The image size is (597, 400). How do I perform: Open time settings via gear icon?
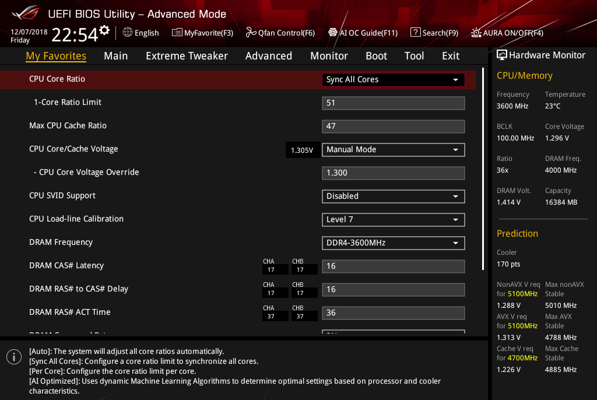pyautogui.click(x=104, y=30)
